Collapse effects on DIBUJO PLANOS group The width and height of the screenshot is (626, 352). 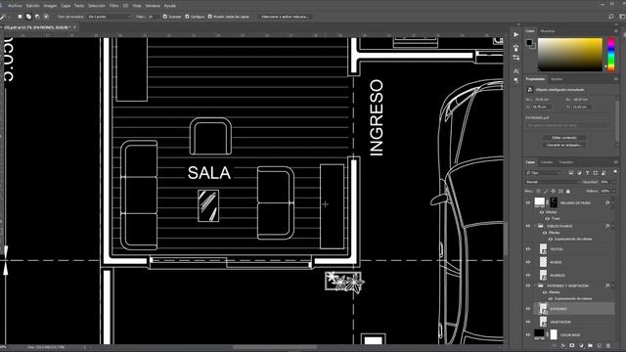613,226
